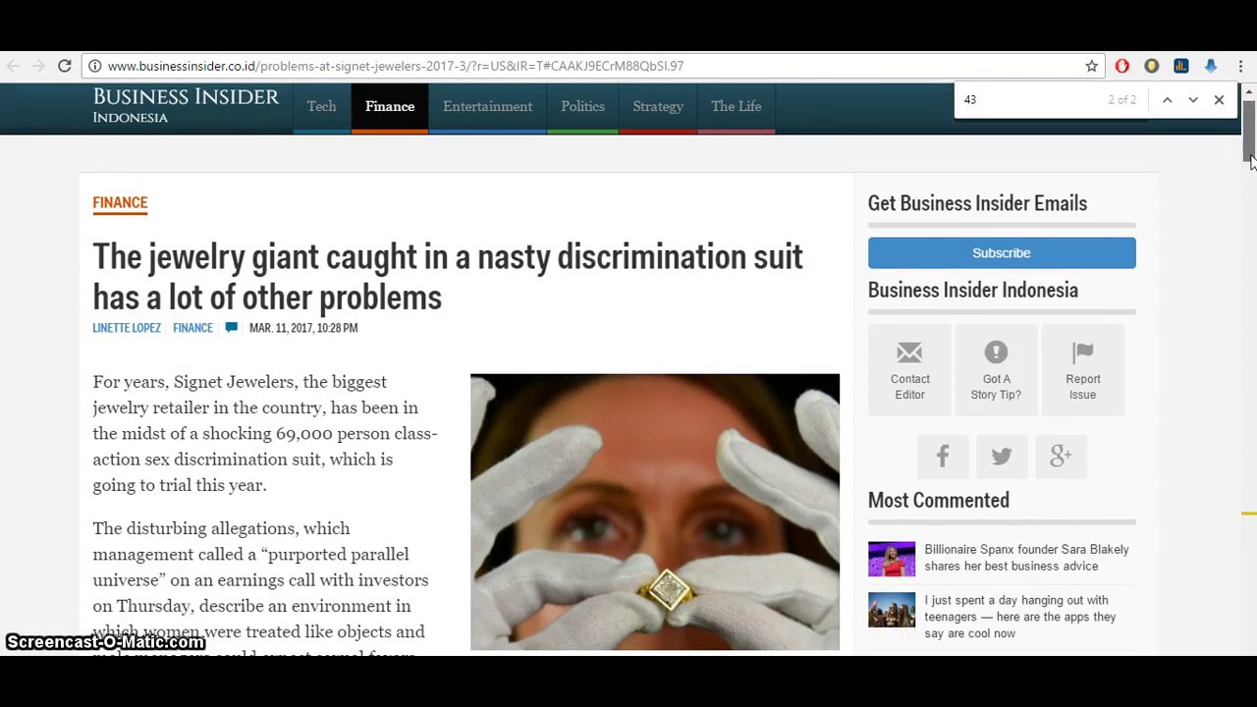Open the Twitter share icon
This screenshot has height=707, width=1257.
click(1002, 456)
